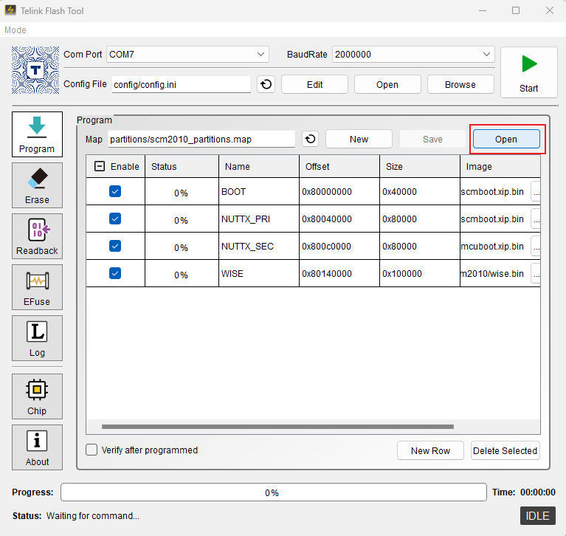This screenshot has width=566, height=536.
Task: Click offset cell 0x80000000
Action: click(339, 191)
